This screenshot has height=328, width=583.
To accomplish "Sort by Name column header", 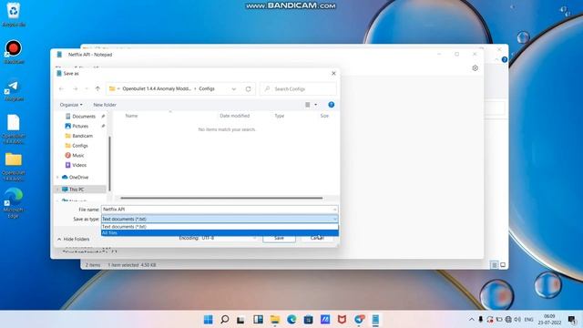I will (131, 116).
